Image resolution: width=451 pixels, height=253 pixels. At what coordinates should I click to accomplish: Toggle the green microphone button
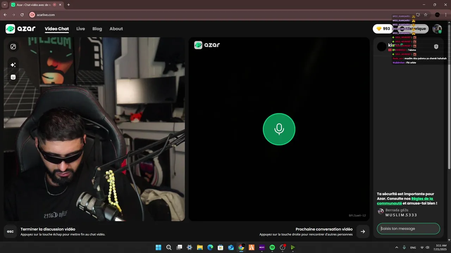pyautogui.click(x=279, y=129)
